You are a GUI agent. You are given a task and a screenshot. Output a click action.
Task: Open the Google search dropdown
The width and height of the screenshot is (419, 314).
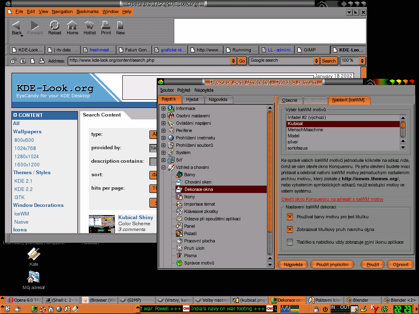pos(316,61)
